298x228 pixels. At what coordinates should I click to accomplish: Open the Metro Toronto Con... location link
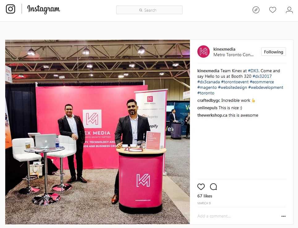(x=233, y=55)
